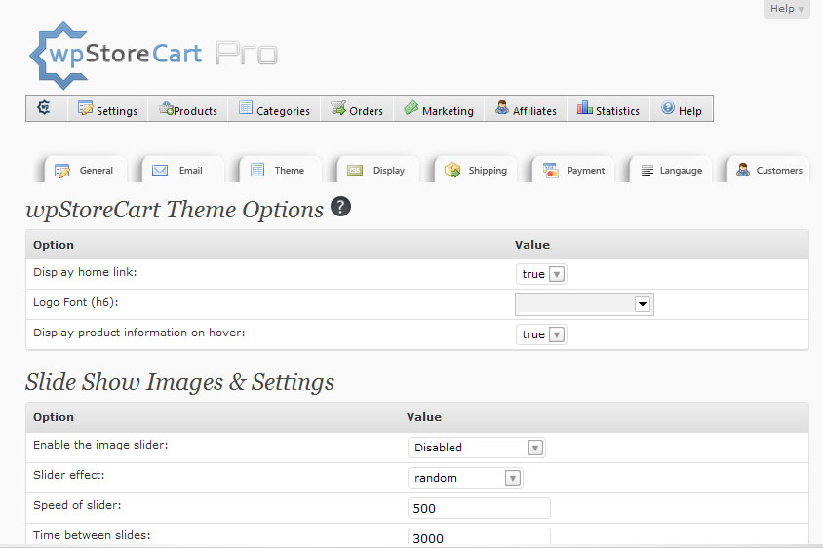Open the Slider effect dropdown
Image resolution: width=823 pixels, height=548 pixels.
coord(465,478)
